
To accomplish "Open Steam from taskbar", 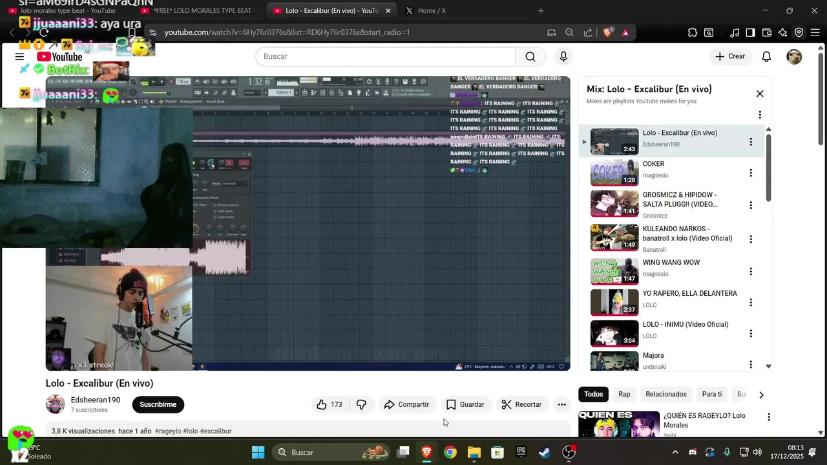I will (x=545, y=452).
